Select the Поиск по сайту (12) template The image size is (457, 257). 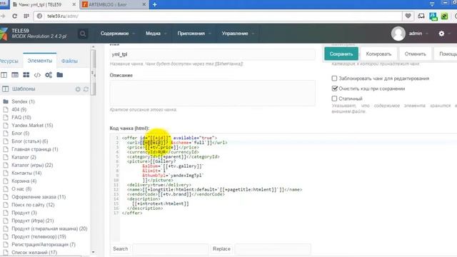tap(34, 205)
